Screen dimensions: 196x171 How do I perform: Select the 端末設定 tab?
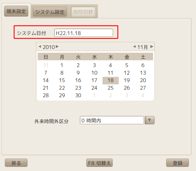click(x=16, y=11)
